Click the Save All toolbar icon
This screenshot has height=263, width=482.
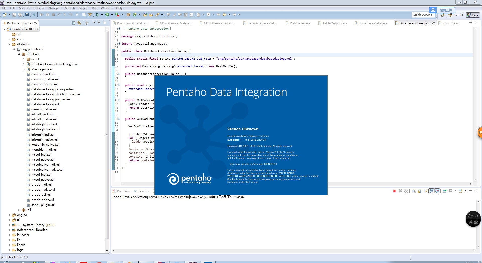(20, 15)
